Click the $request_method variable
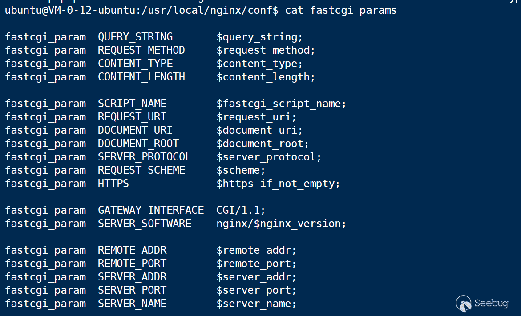Screen dimensions: 521x316 [266, 50]
